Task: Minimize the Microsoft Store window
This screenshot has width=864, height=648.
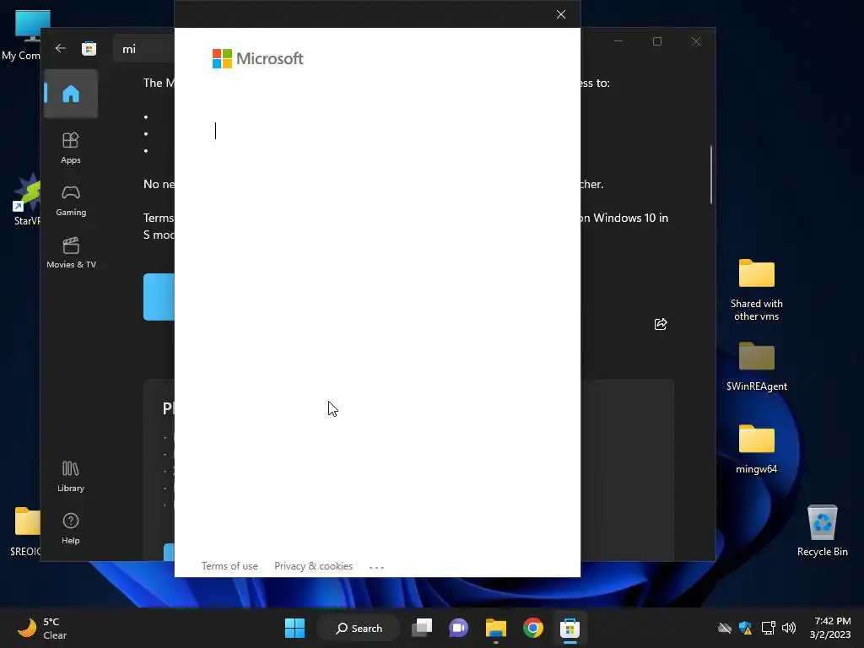Action: (x=618, y=41)
